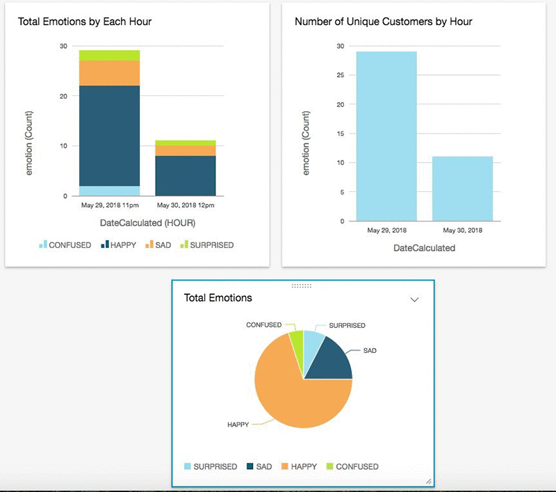556x492 pixels.
Task: Click 'May 30, 2018' tick label in customers chart
Action: tap(462, 231)
